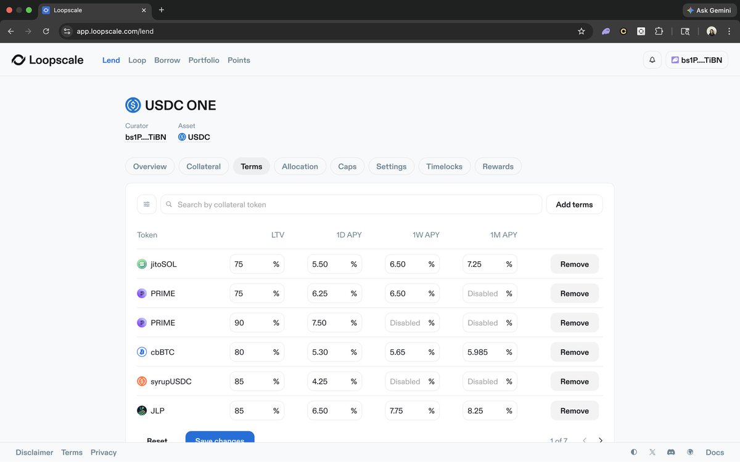
Task: Click the USDC asset icon
Action: 182,137
